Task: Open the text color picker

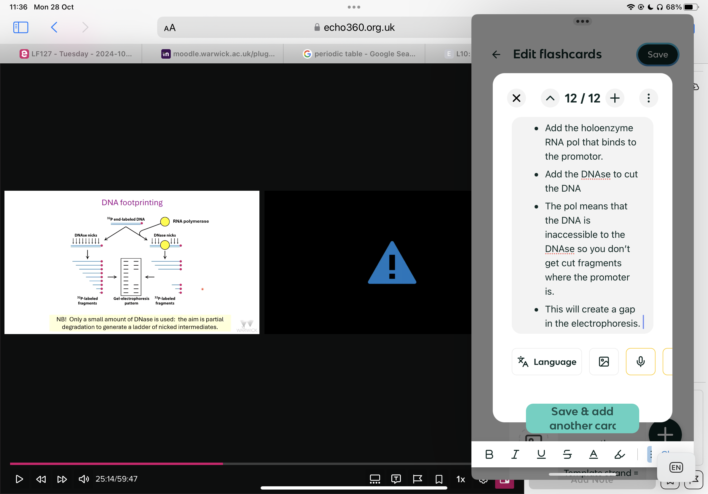Action: coord(593,455)
